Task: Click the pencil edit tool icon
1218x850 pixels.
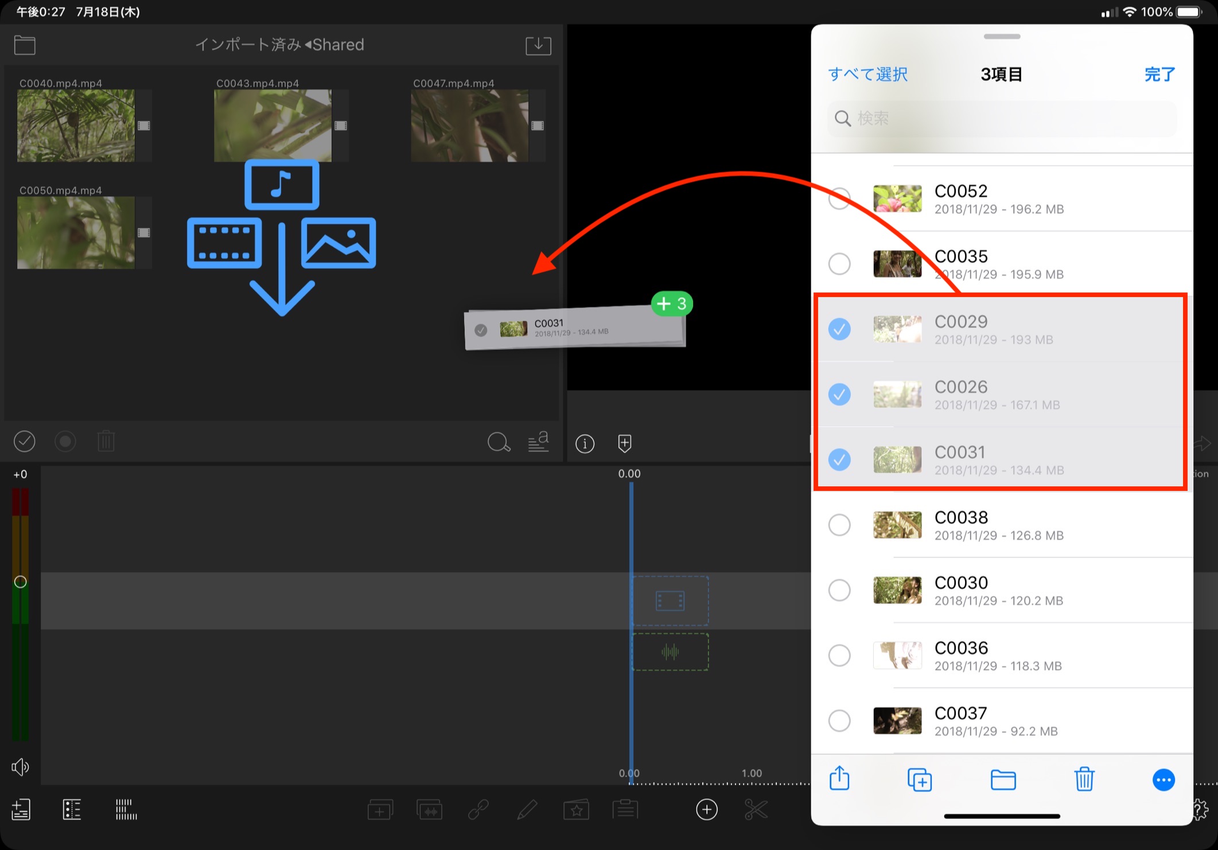Action: tap(527, 809)
